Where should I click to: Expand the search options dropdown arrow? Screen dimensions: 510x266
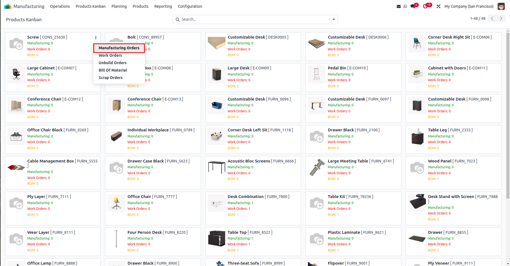click(334, 19)
